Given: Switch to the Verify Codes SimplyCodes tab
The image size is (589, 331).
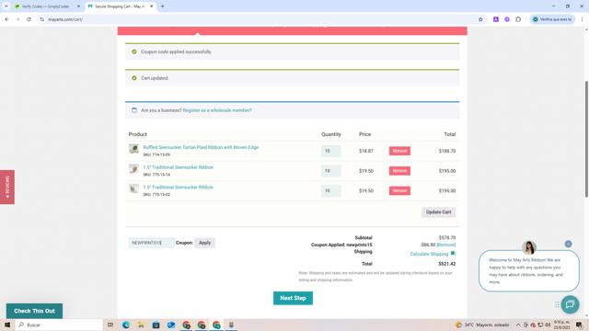Looking at the screenshot, I should tap(45, 6).
